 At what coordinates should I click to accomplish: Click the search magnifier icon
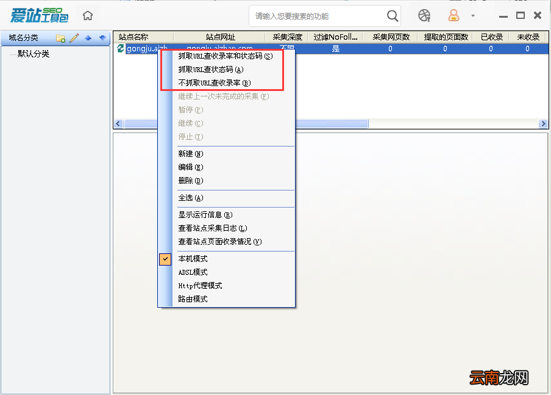point(392,16)
